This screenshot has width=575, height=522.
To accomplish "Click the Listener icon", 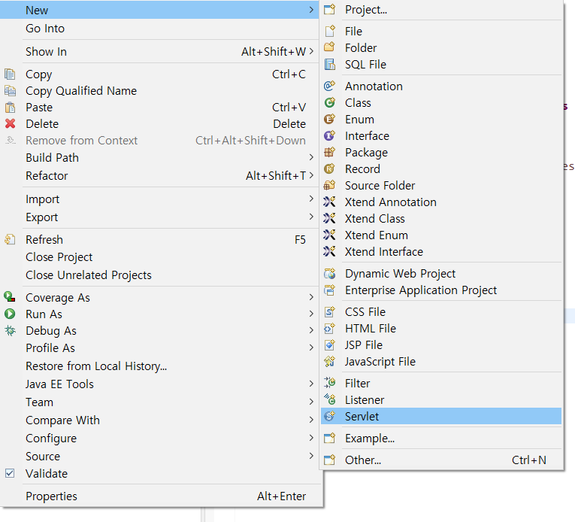I will point(329,399).
